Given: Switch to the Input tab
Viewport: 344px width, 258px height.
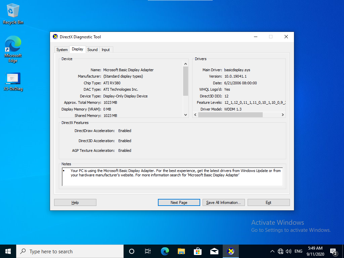Looking at the screenshot, I should [x=106, y=50].
